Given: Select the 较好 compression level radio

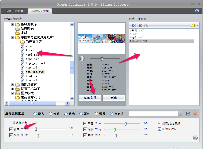Looking at the screenshot, I should (x=50, y=114).
